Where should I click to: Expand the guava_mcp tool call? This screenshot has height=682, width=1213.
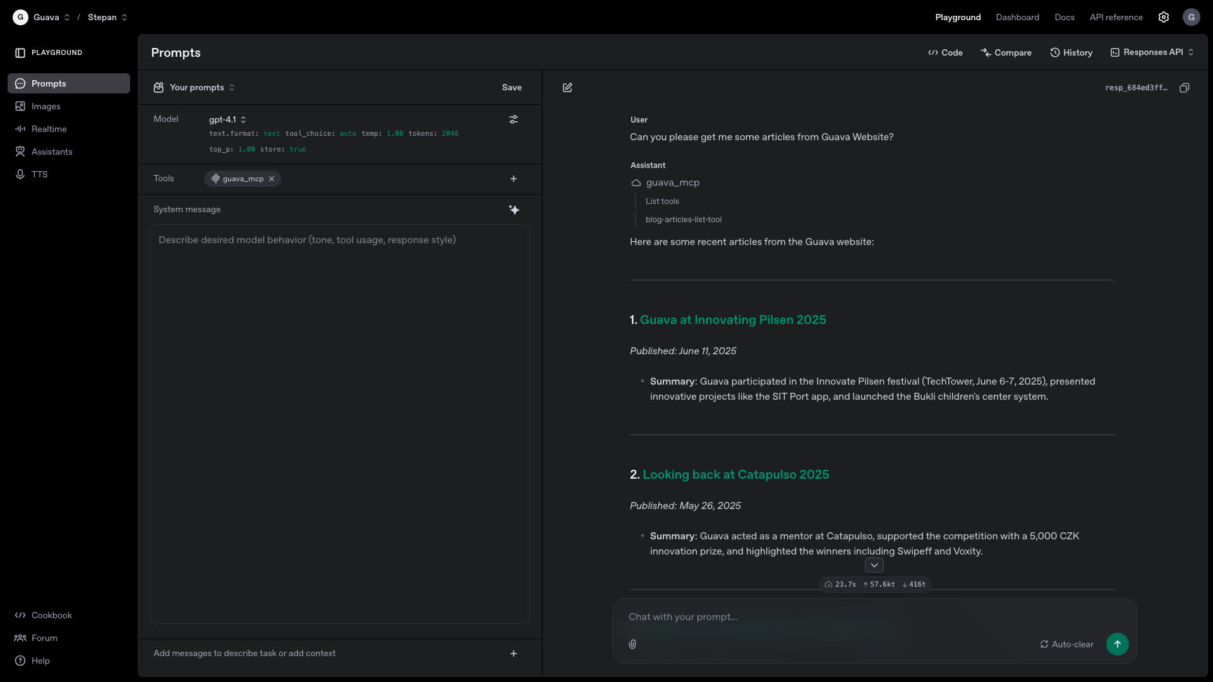[665, 182]
